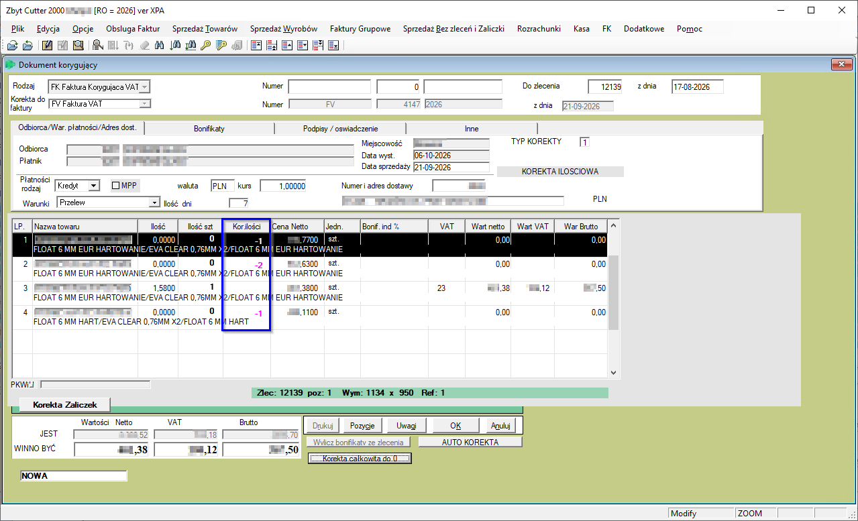The image size is (858, 521).
Task: Go to previous record toolbar icon
Action: [x=287, y=46]
